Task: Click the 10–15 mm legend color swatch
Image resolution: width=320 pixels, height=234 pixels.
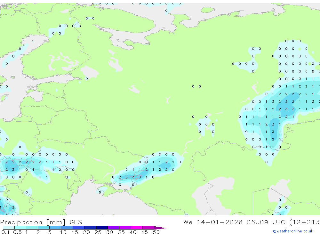Action: click(x=67, y=228)
